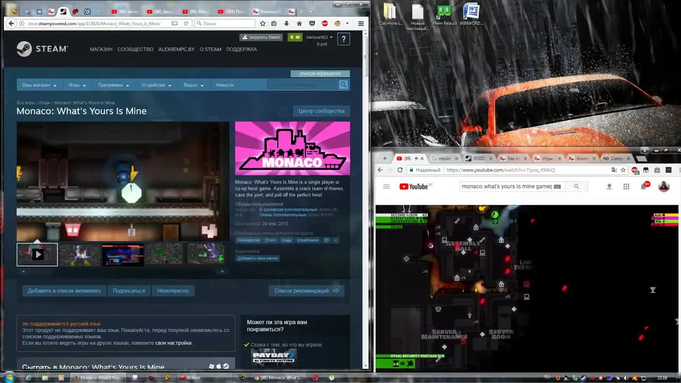681x383 pixels.
Task: Open the Центр сообщества button
Action: pyautogui.click(x=321, y=111)
